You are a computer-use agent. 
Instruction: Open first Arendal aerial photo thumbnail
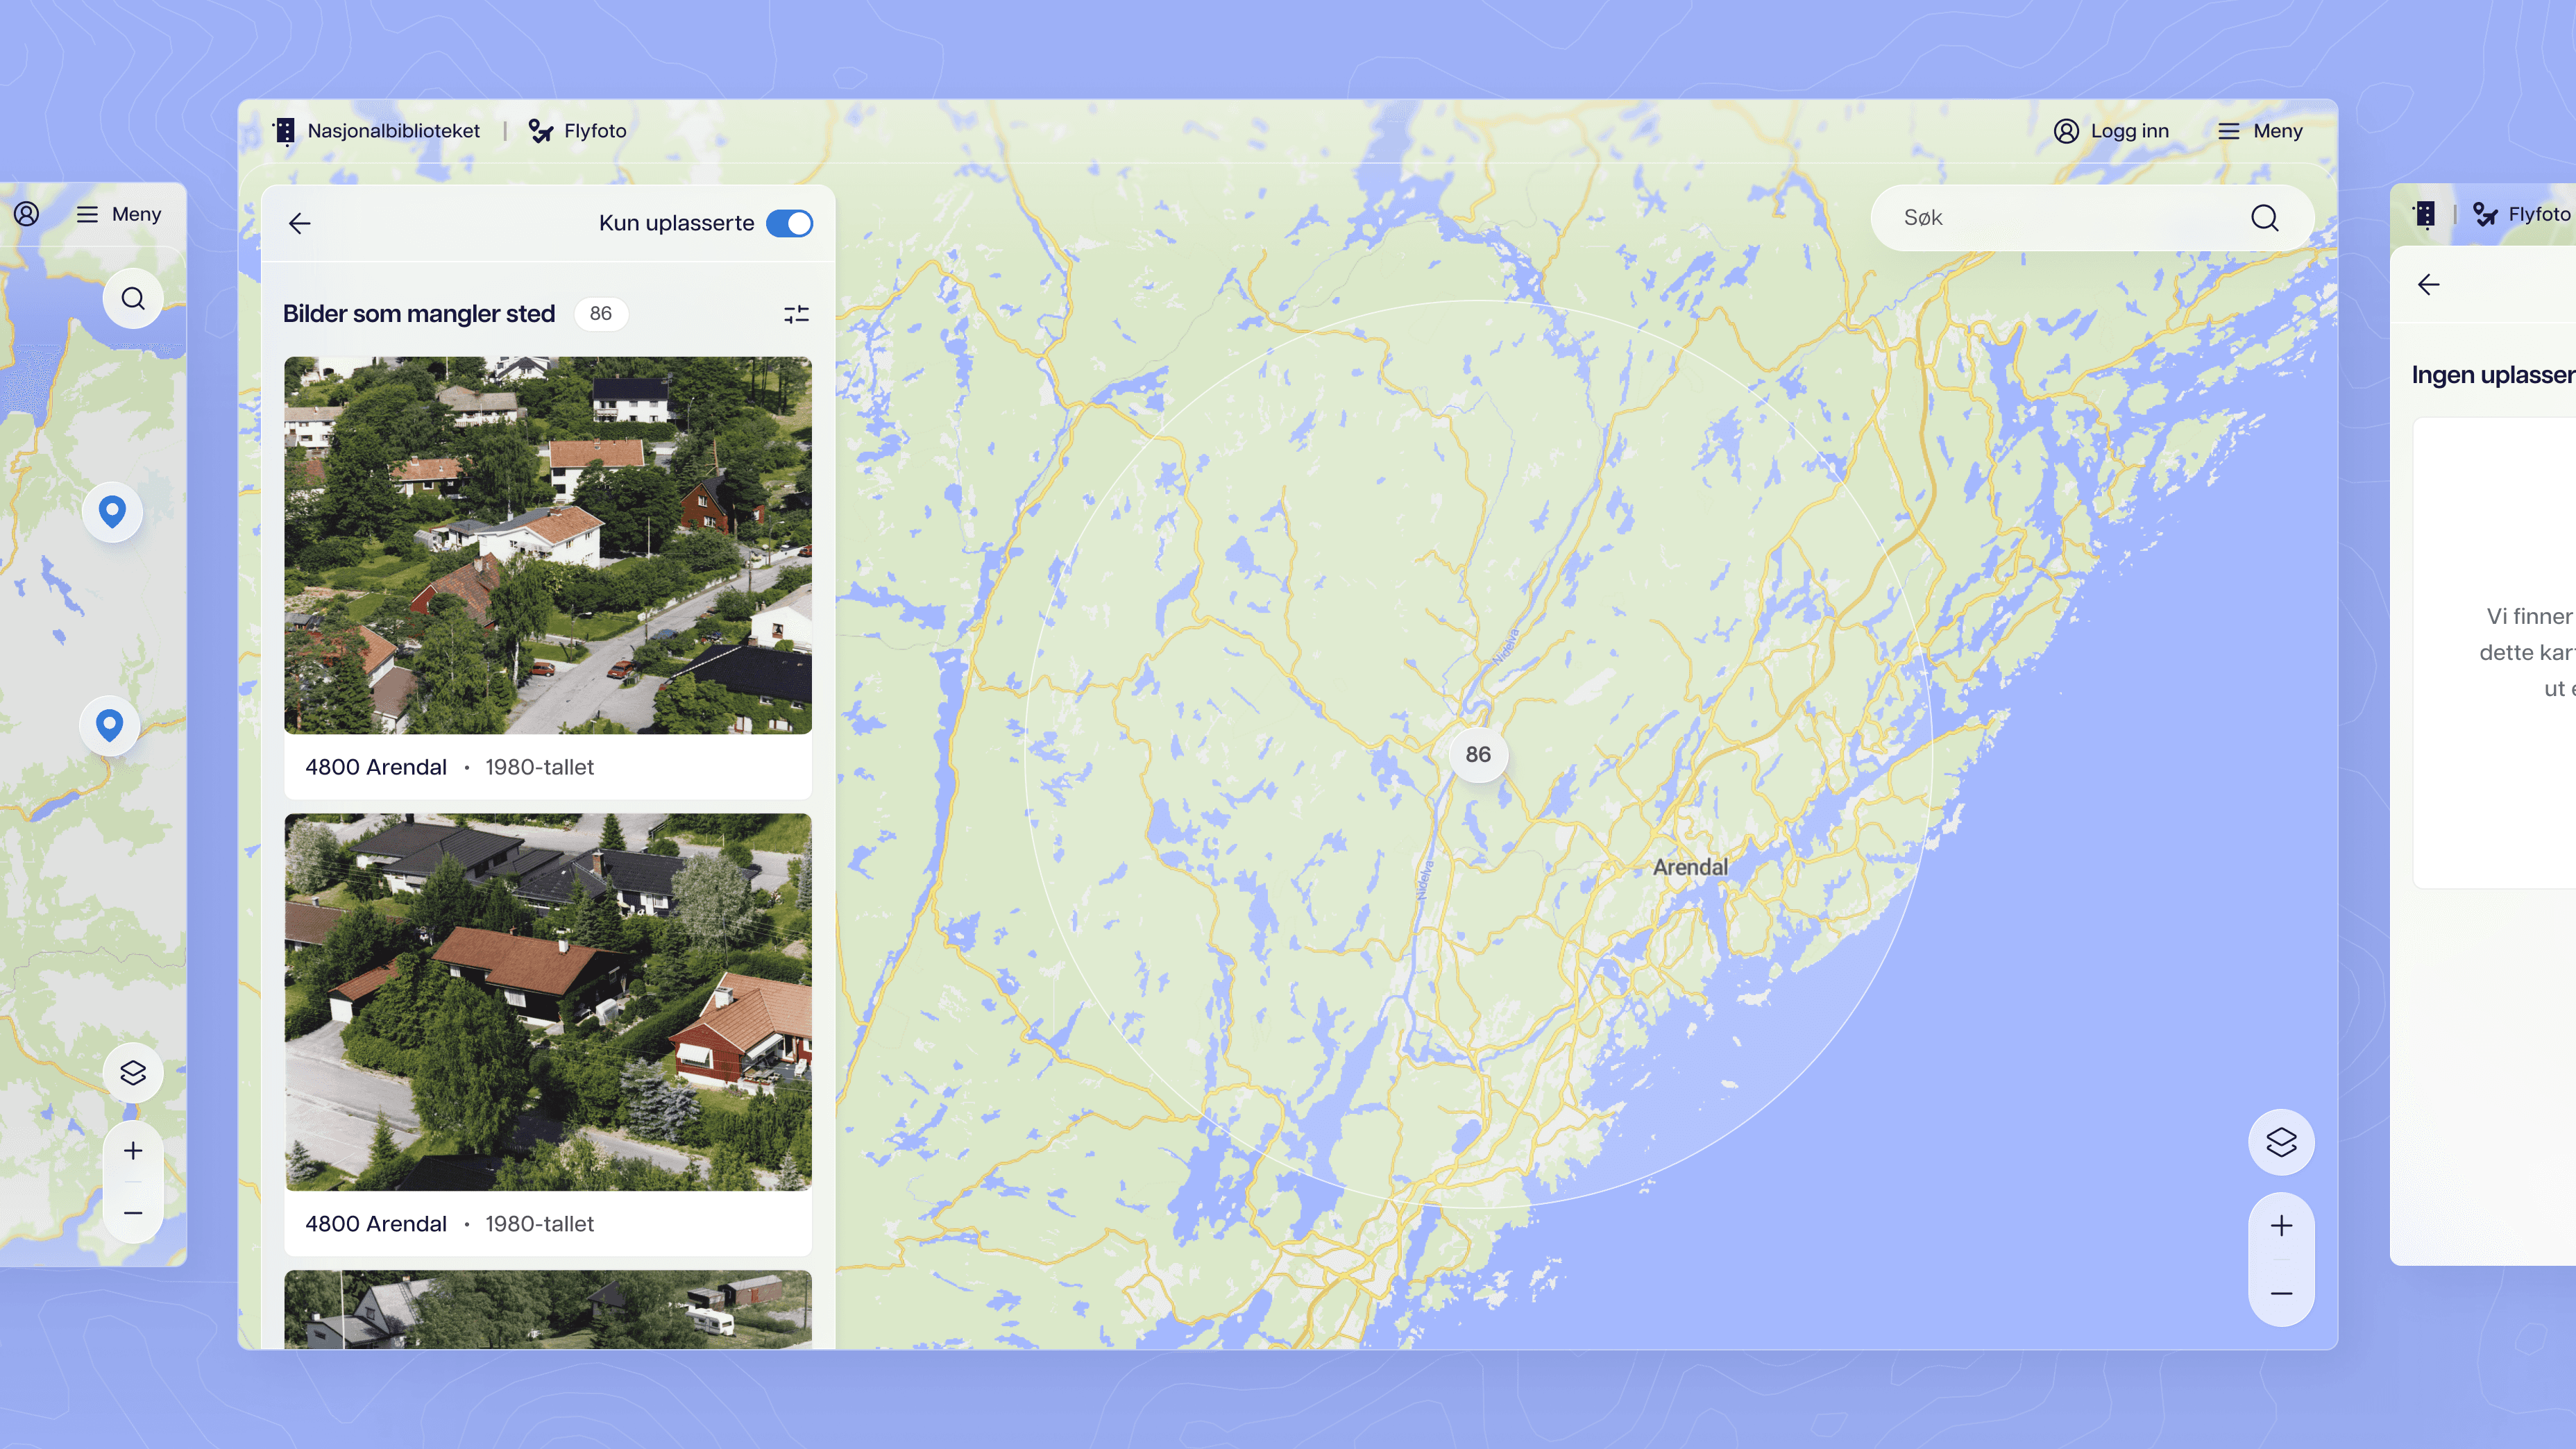point(548,545)
